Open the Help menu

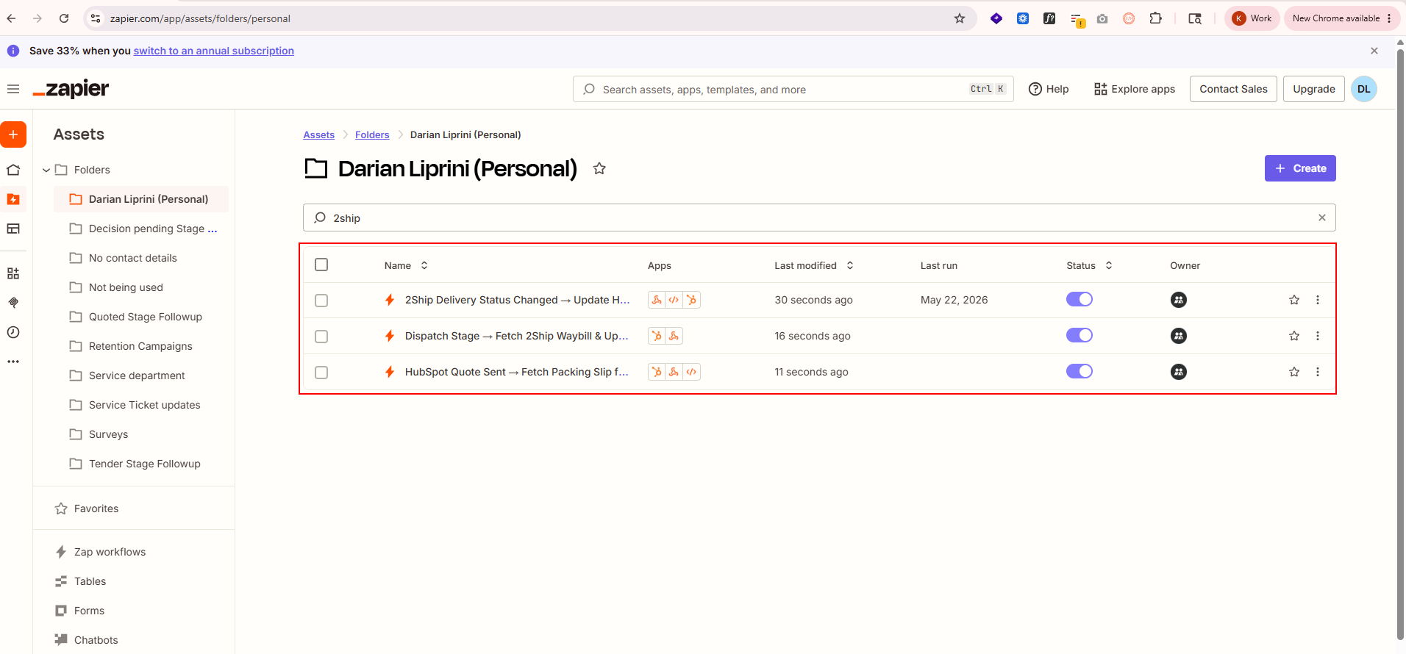pyautogui.click(x=1049, y=89)
